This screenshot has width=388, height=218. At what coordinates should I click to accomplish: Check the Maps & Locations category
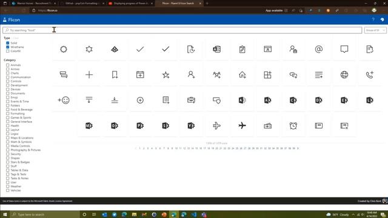[8, 138]
